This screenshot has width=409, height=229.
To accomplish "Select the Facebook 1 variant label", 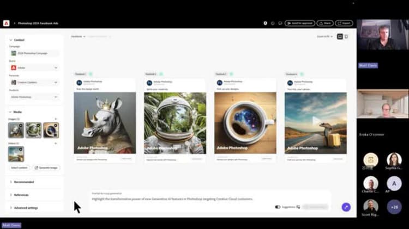I will 80,74.
